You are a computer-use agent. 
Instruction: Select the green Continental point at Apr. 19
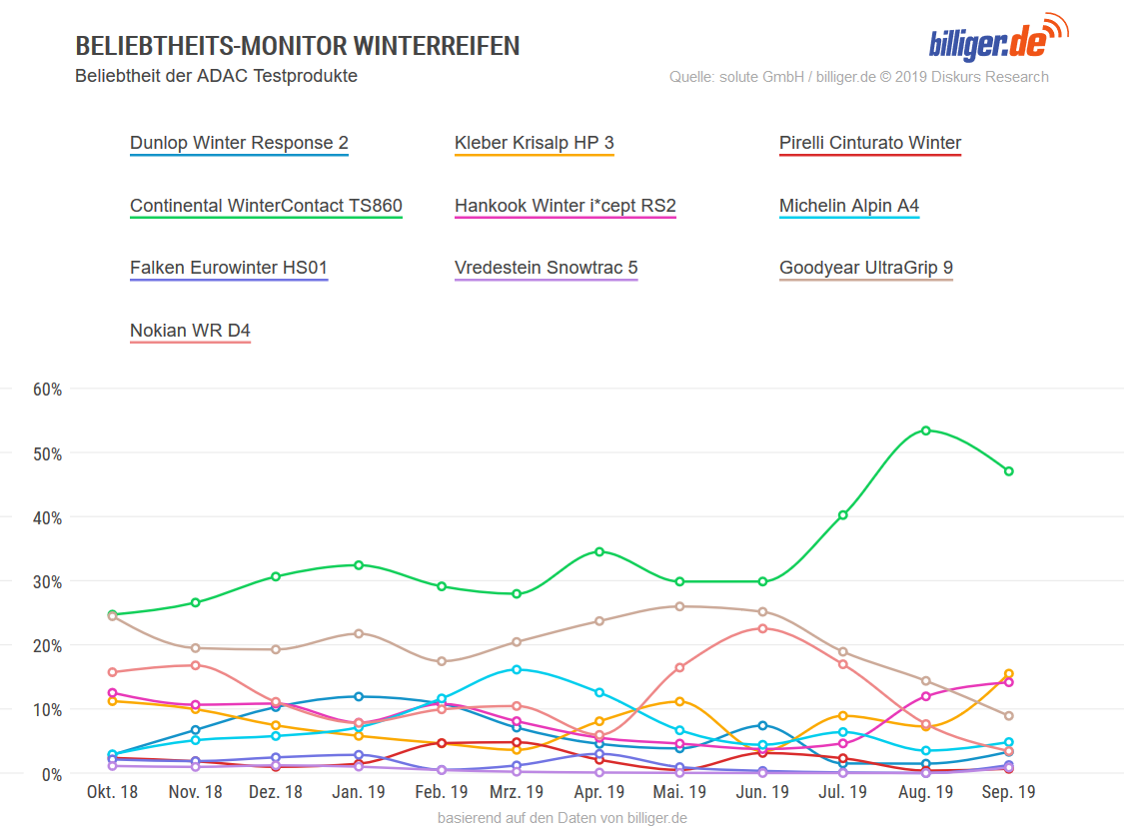[598, 551]
